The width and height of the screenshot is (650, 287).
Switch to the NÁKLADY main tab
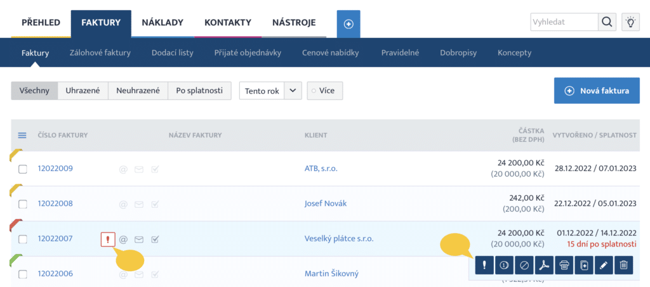tap(162, 23)
